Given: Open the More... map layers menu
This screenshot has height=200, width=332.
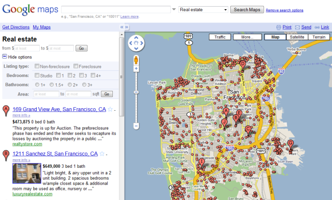Looking at the screenshot, I should tap(247, 37).
